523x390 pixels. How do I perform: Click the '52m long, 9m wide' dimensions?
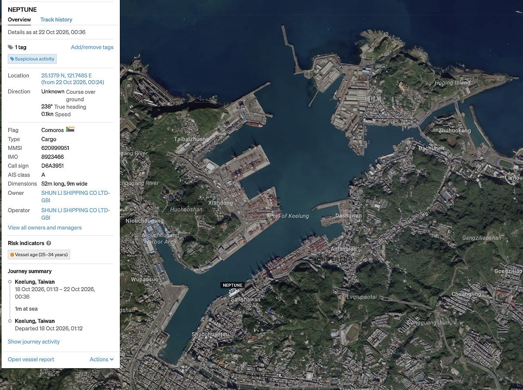click(x=65, y=183)
